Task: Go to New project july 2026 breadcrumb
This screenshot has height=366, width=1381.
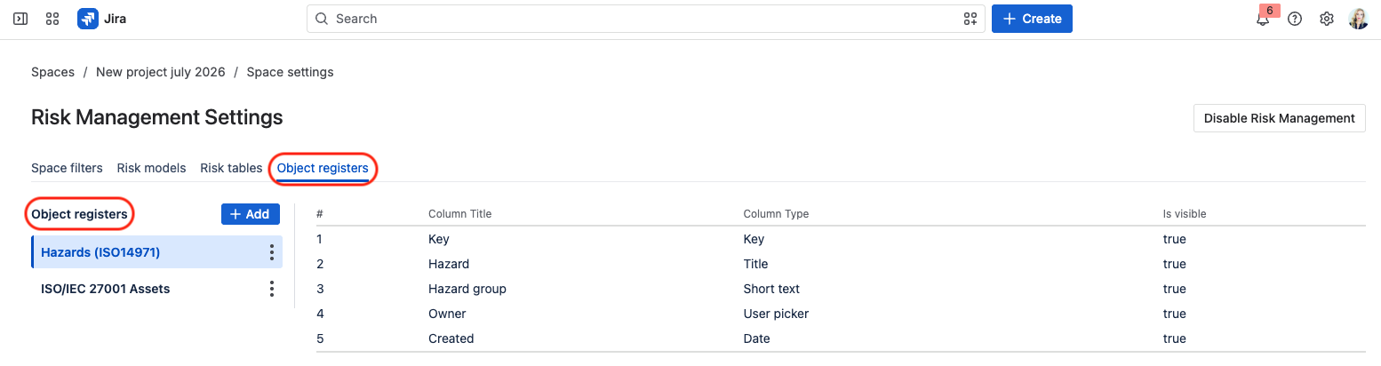Action: point(161,72)
